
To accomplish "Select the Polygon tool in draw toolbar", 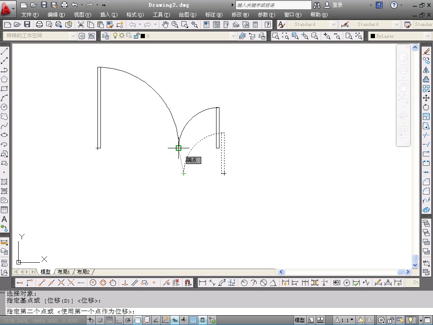I will pyautogui.click(x=4, y=79).
